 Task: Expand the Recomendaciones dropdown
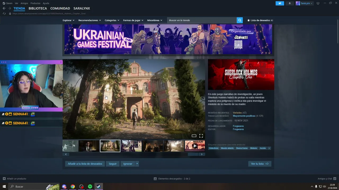[x=90, y=20]
